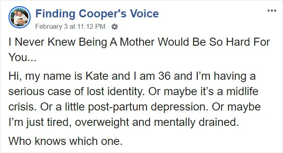Click the word "serious" in the post
The height and width of the screenshot is (153, 283).
[x=26, y=91]
